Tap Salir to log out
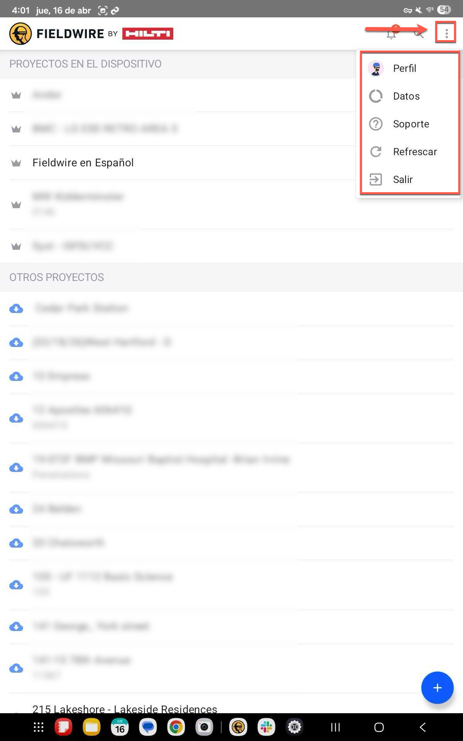Viewport: 463px width, 741px height. pos(403,179)
